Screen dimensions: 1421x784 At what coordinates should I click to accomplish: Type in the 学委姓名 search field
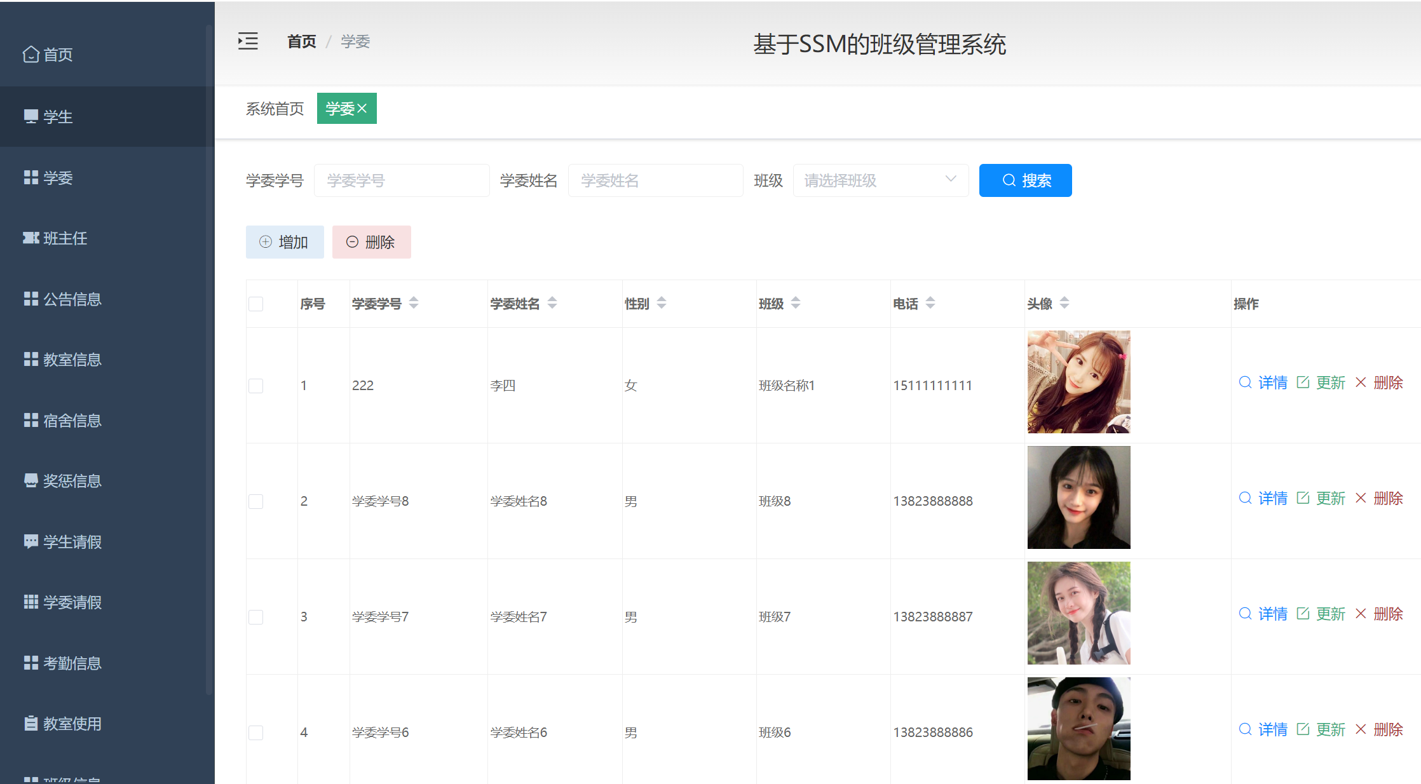pos(655,180)
